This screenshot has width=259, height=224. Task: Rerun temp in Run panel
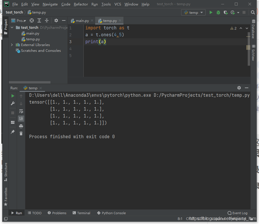tap(13, 96)
